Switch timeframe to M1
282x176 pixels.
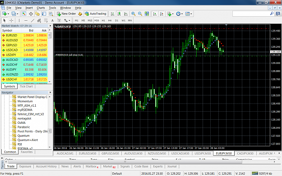pyautogui.click(x=76, y=20)
